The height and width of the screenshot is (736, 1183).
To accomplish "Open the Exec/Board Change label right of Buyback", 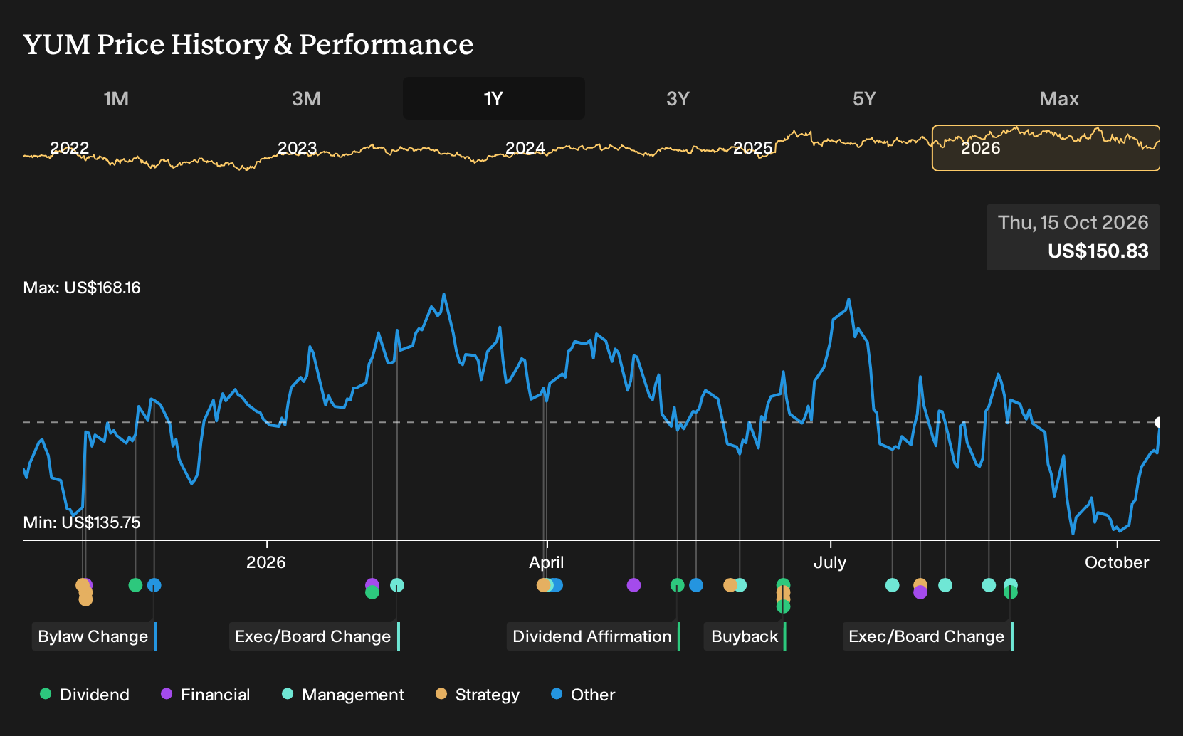I will (928, 636).
